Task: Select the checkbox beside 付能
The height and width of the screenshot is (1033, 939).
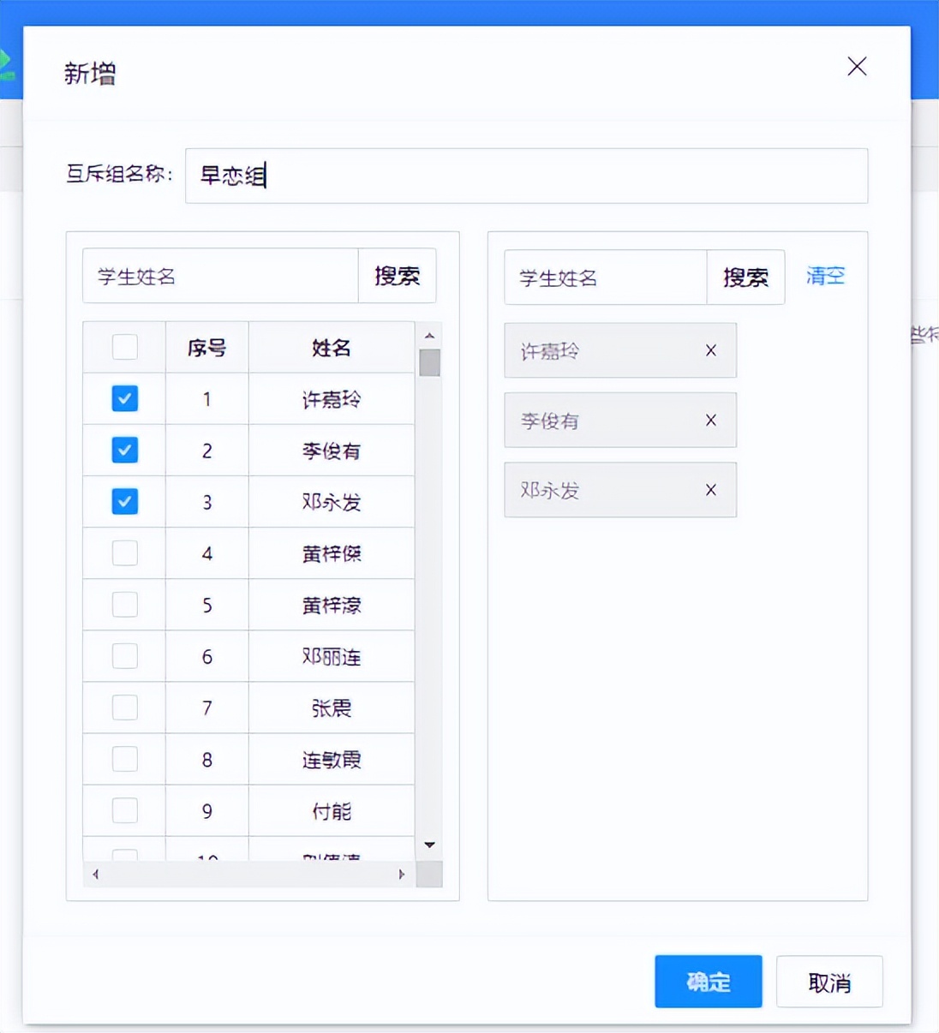Action: point(124,810)
